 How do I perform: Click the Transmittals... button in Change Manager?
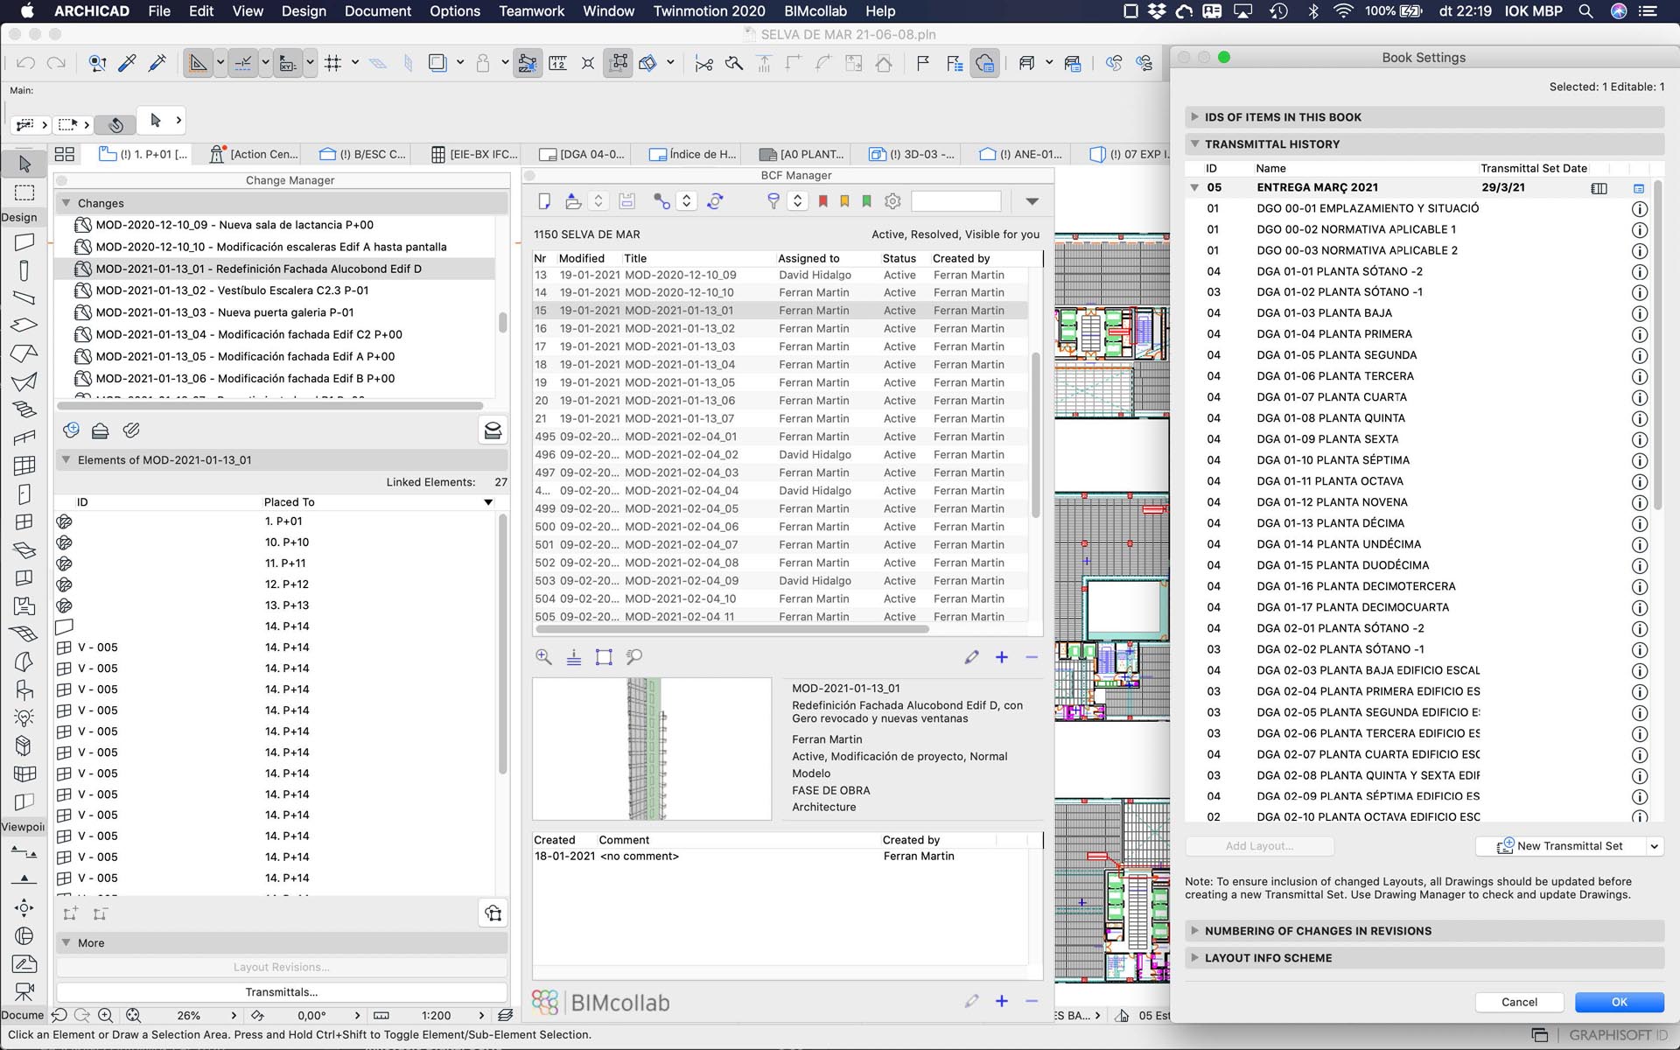[281, 992]
